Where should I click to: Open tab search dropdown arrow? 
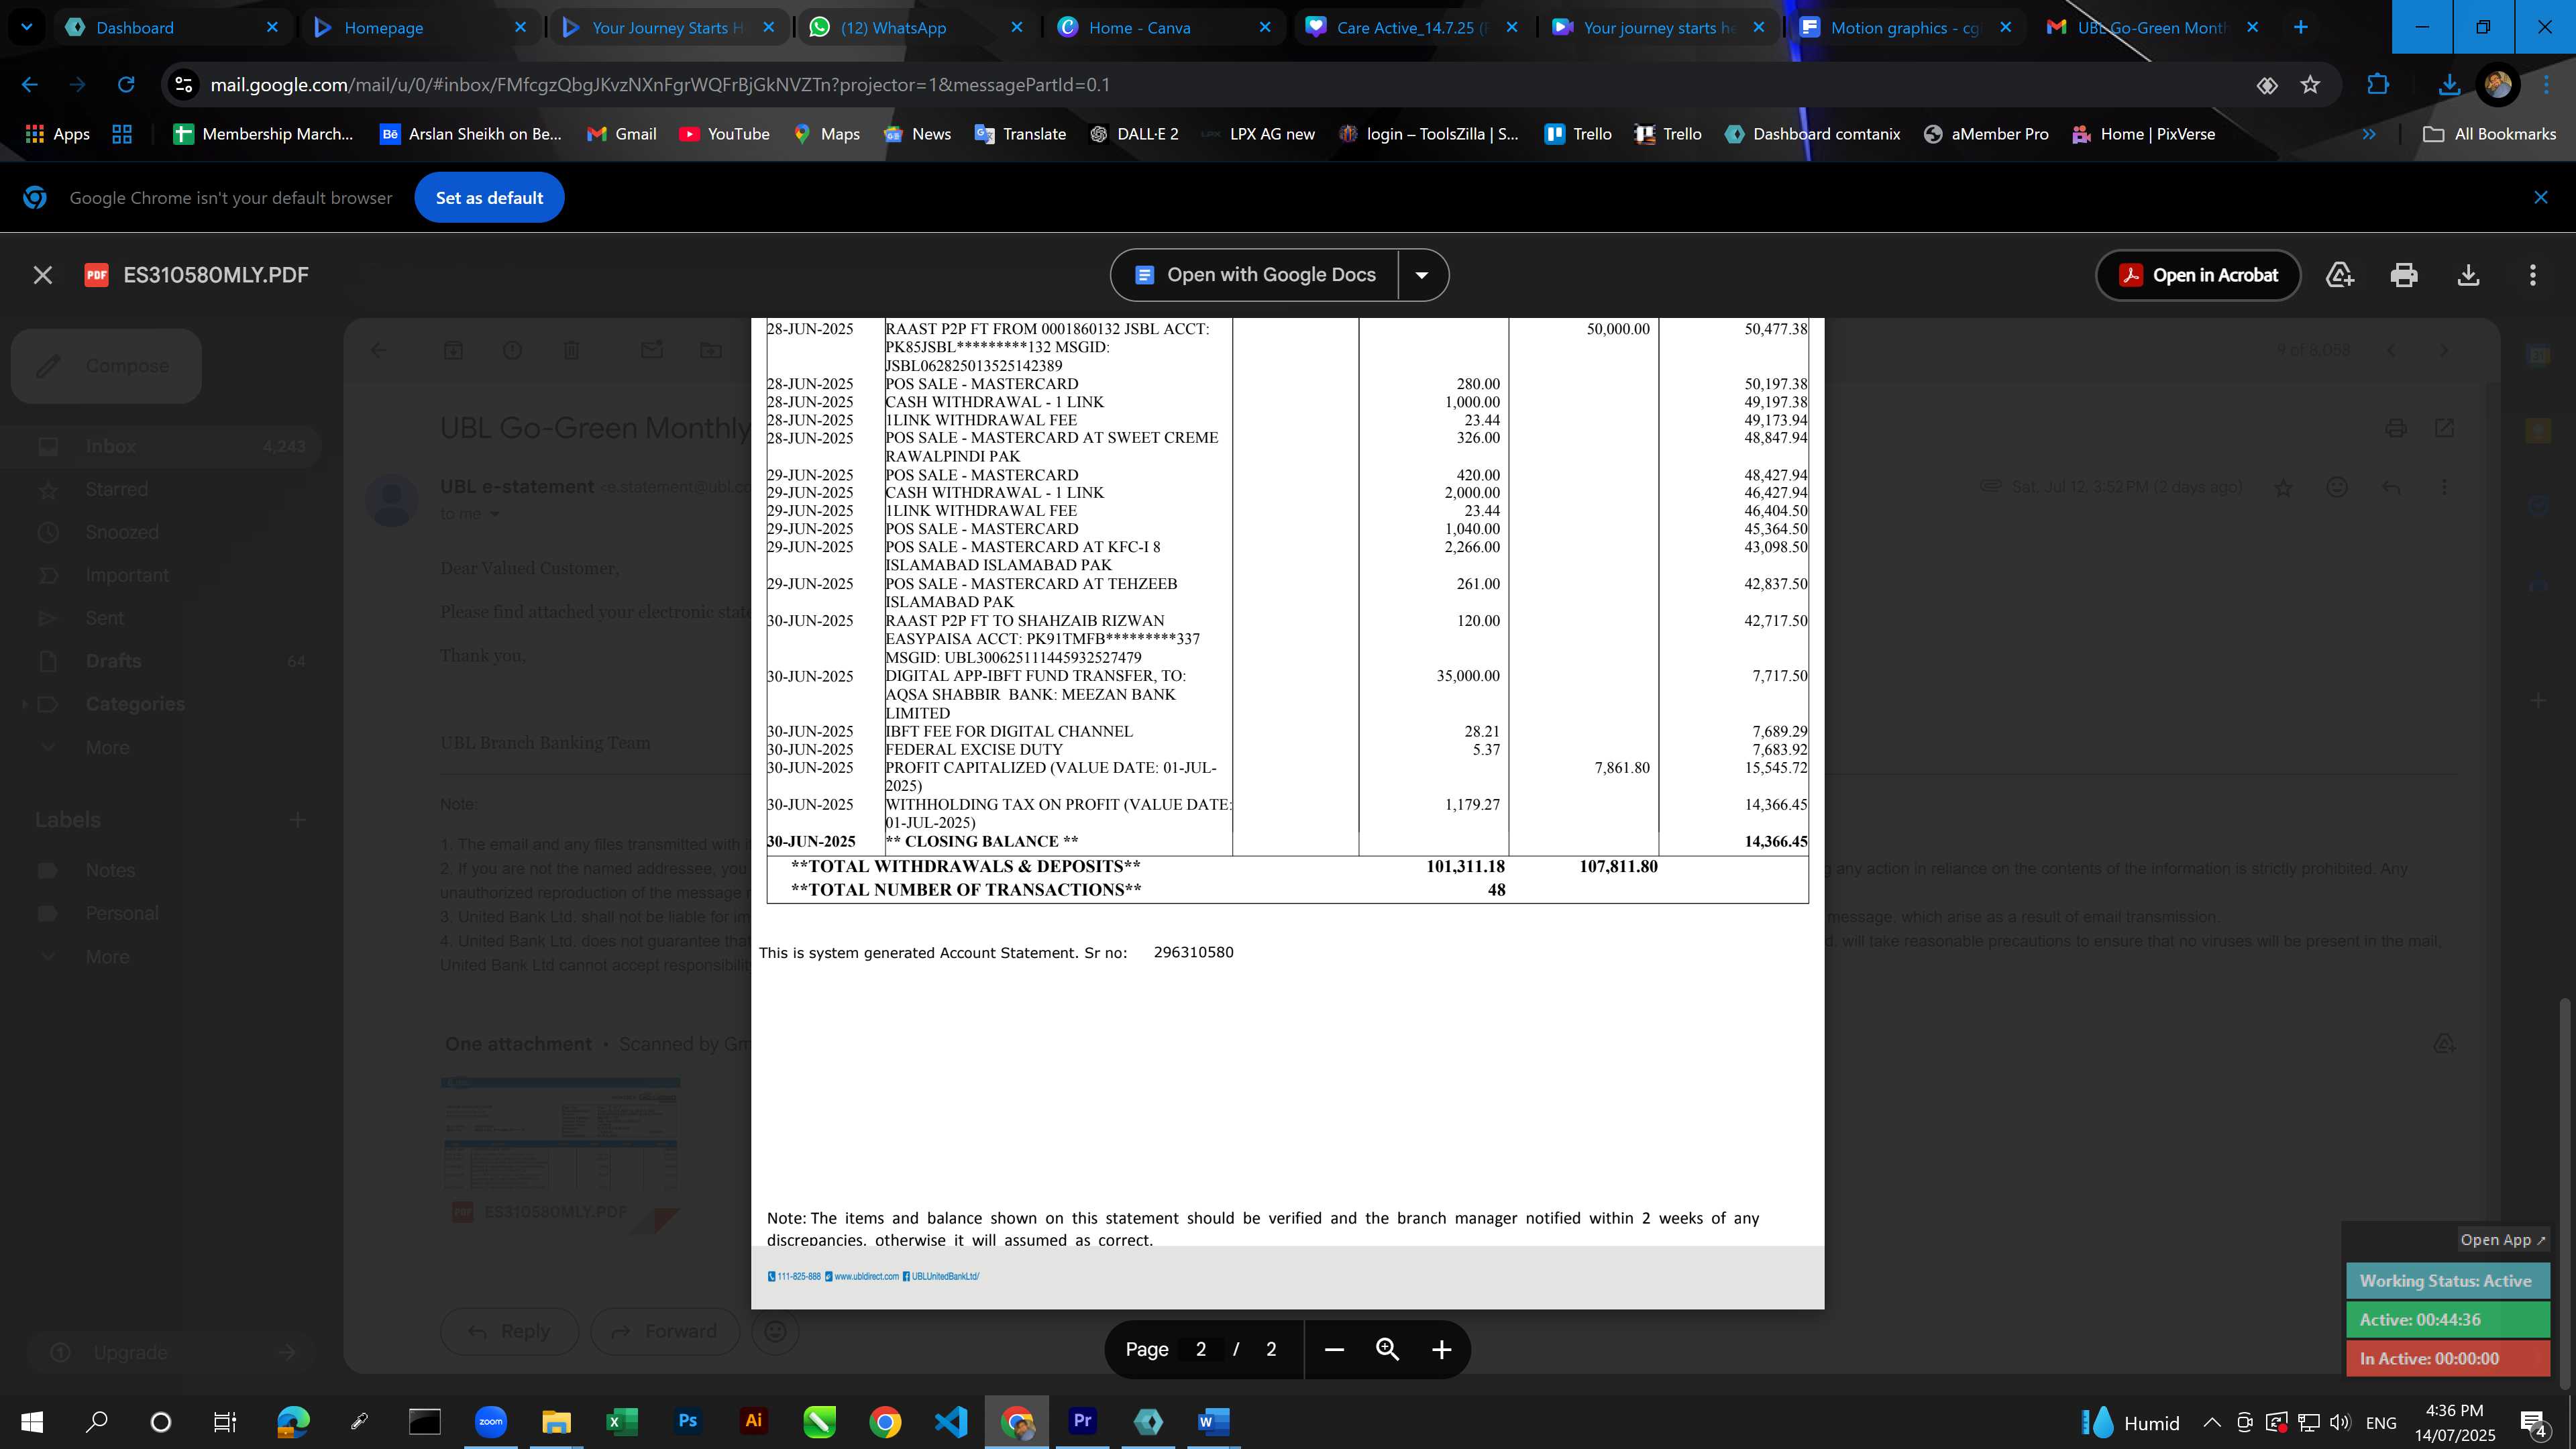pyautogui.click(x=26, y=28)
